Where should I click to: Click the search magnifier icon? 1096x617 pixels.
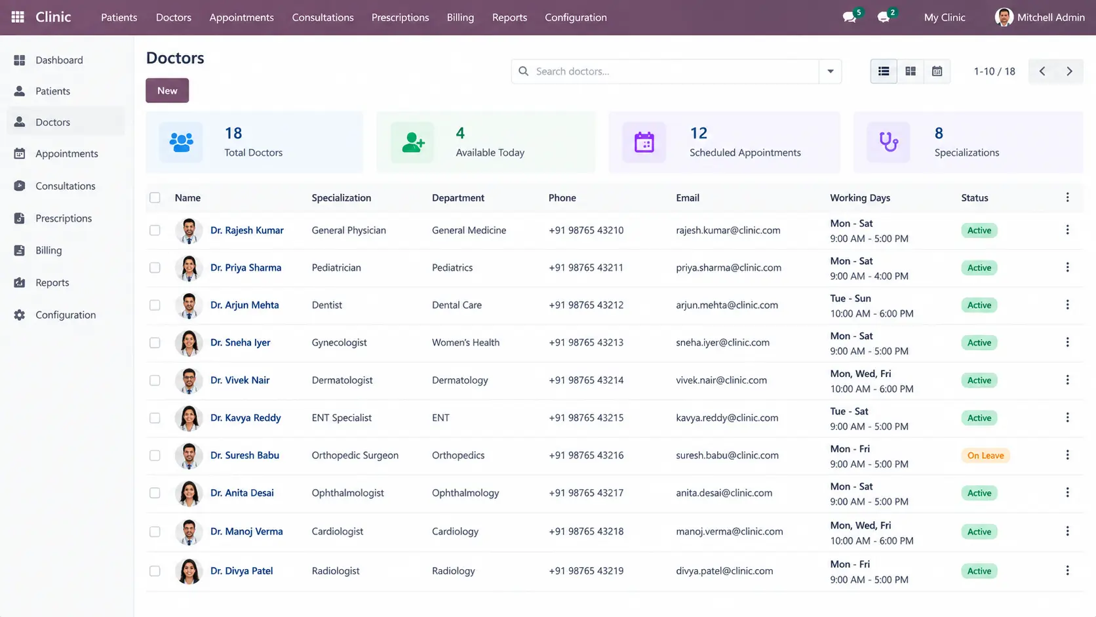523,71
